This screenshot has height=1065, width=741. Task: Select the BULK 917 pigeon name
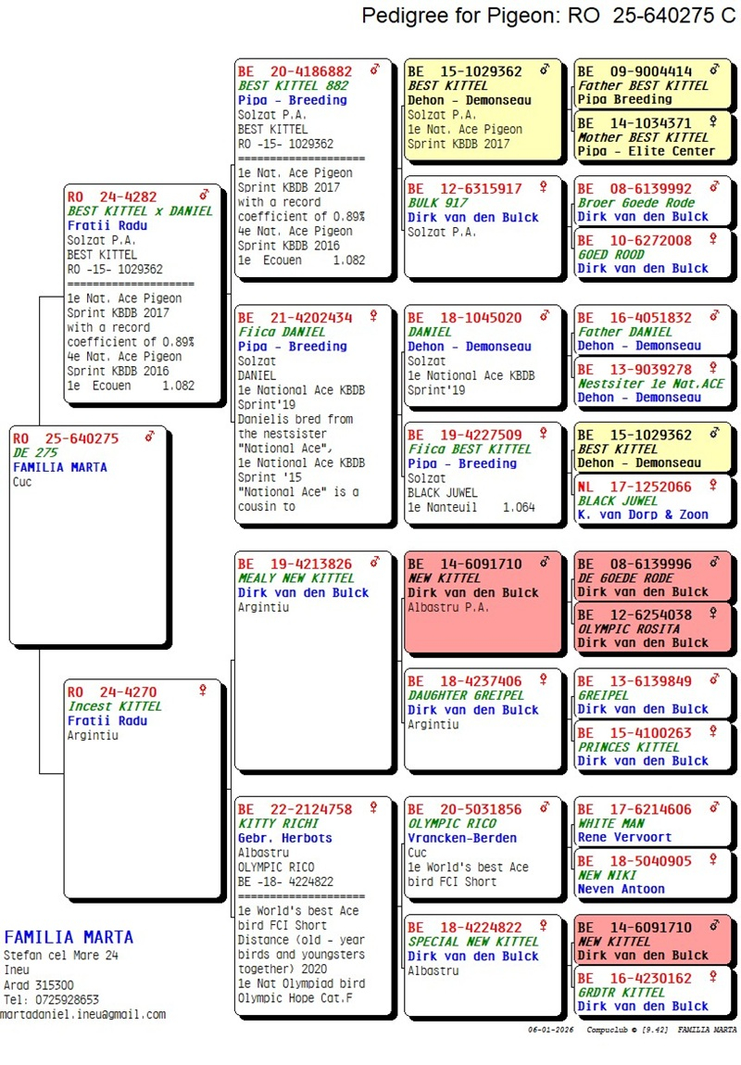click(x=438, y=202)
